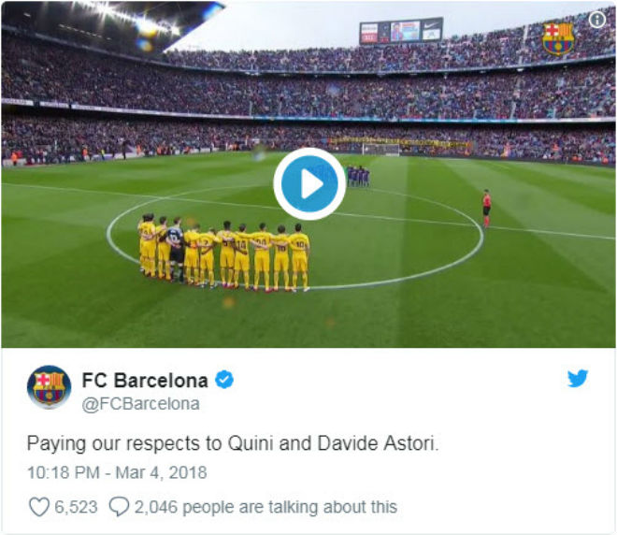Screen dimensions: 617x535
Task: Click the yellow-kit players lined up in the video
Action: (x=224, y=253)
